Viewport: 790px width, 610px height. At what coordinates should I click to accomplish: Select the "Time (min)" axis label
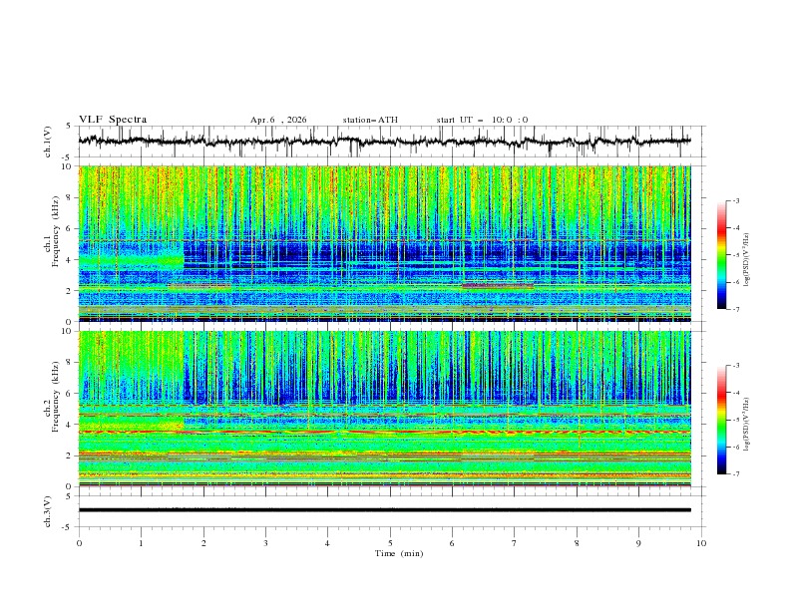pos(399,553)
